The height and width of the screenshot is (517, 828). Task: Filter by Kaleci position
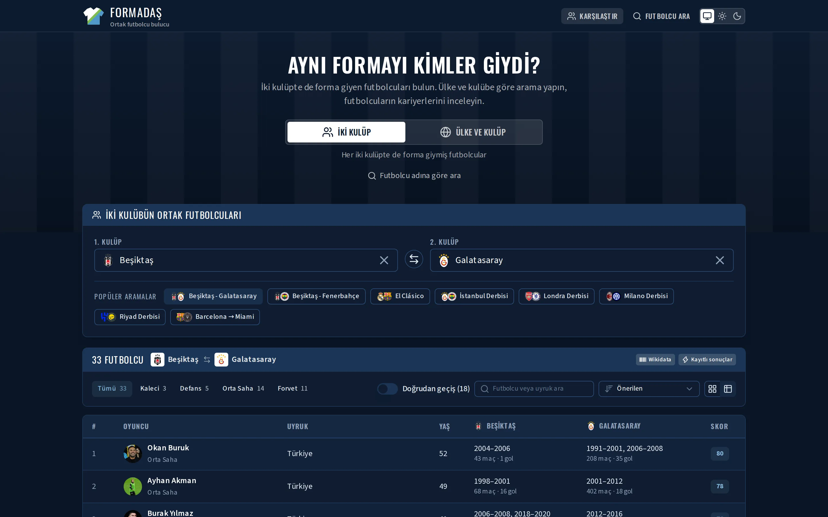click(x=153, y=389)
